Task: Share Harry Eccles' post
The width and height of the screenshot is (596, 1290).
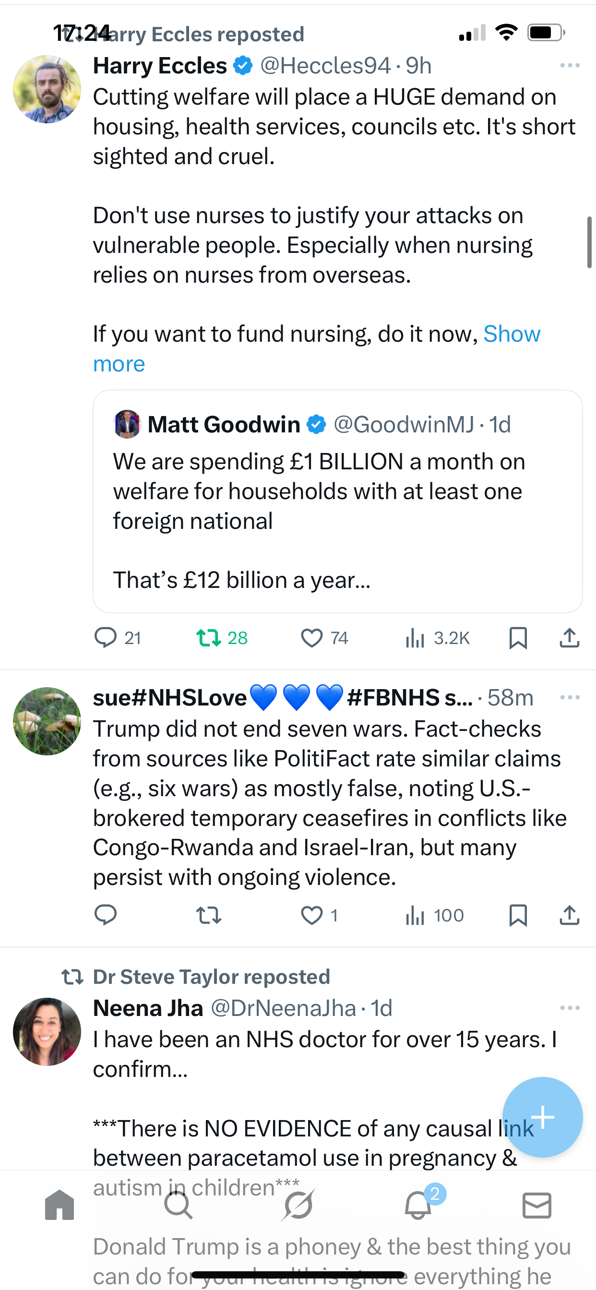Action: [570, 638]
